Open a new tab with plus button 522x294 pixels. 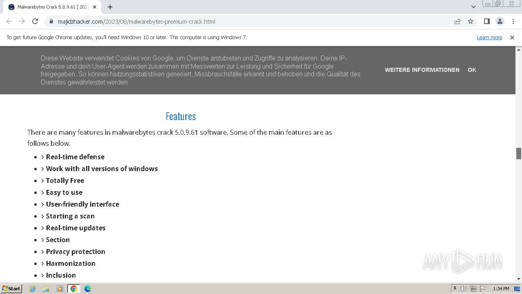110,7
